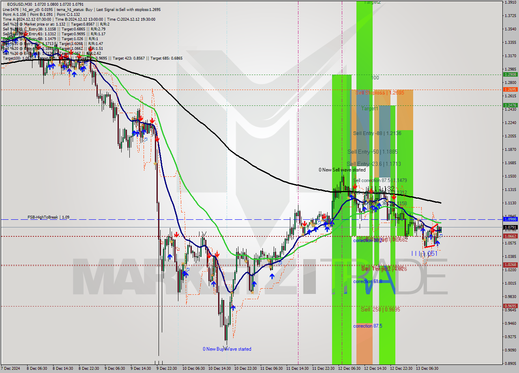Select the Sell Entry -50 | 1.1885 label
519x373 pixels.
(x=372, y=152)
